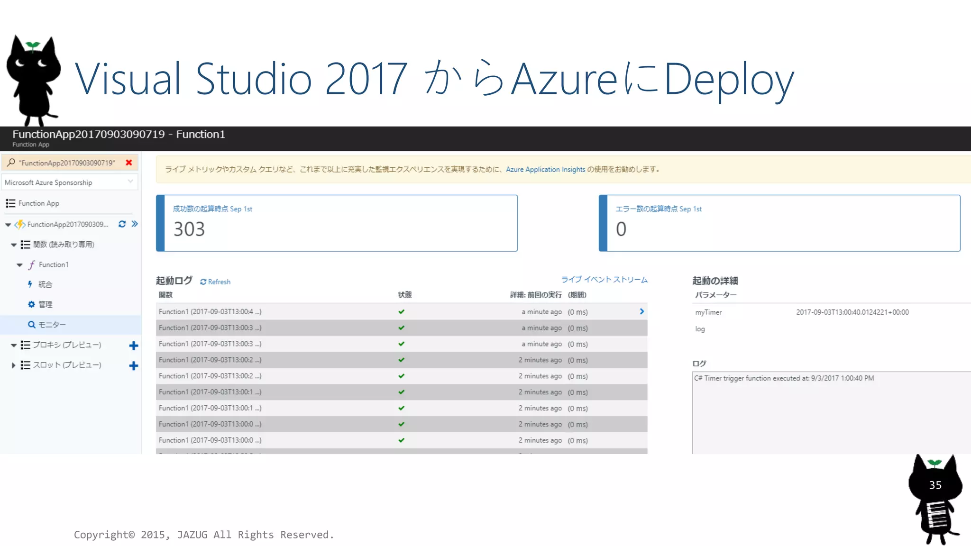Click inside the ログ output text box
This screenshot has height=546, width=971.
[x=832, y=413]
